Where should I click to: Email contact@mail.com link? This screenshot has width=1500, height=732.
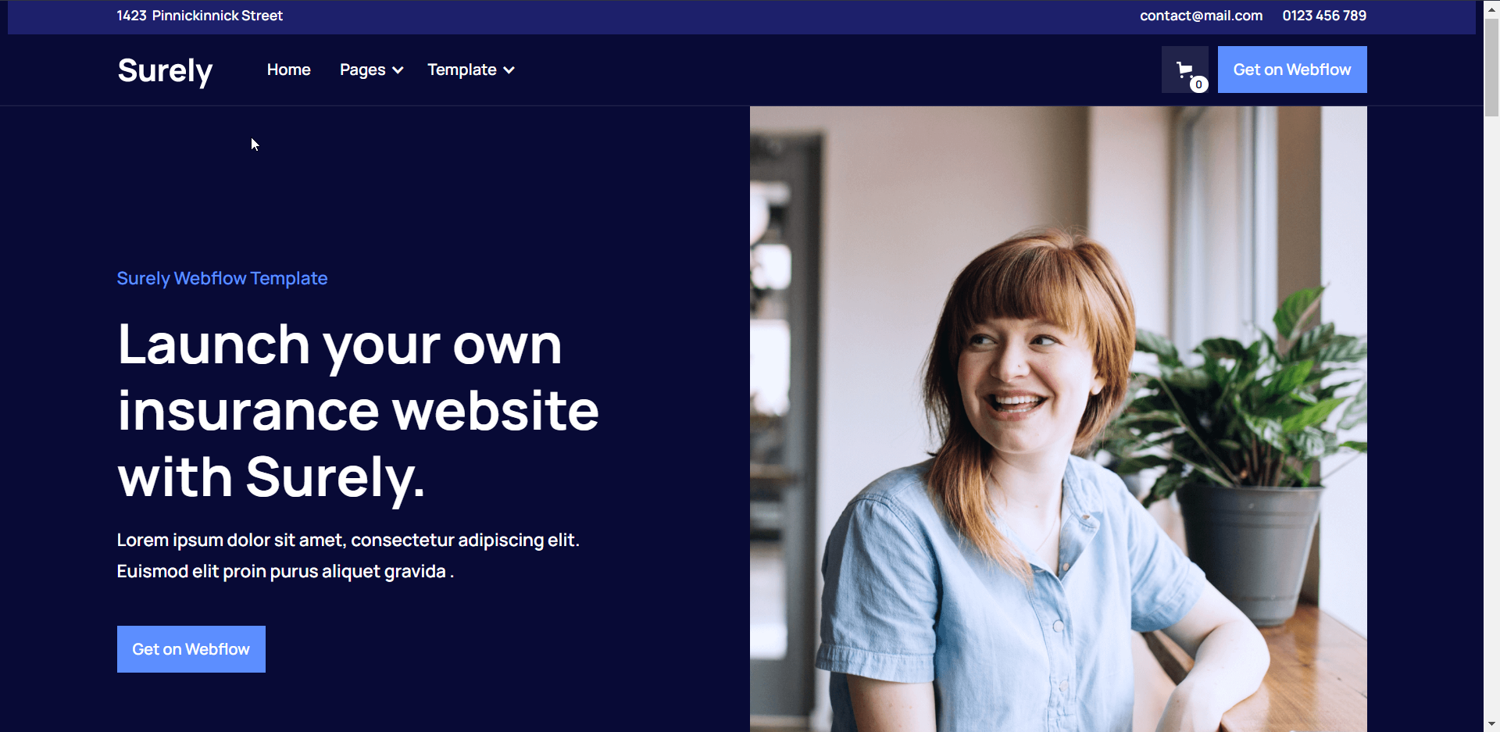pos(1201,16)
